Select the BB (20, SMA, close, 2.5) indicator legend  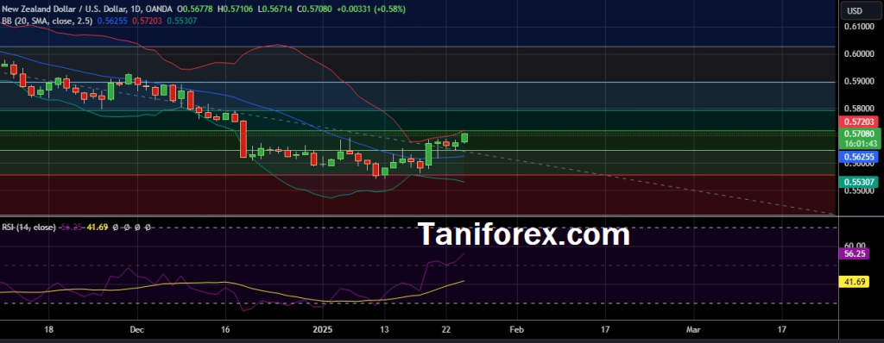click(48, 21)
